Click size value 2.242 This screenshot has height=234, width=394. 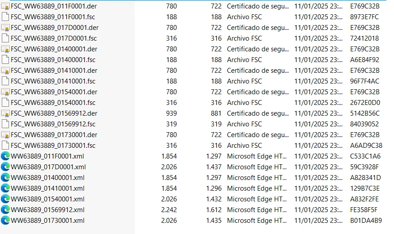(x=169, y=210)
